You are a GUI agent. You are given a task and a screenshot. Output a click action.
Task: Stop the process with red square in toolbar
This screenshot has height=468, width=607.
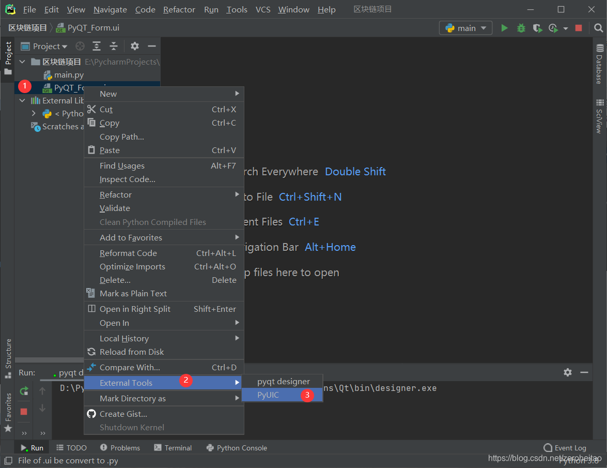(579, 28)
